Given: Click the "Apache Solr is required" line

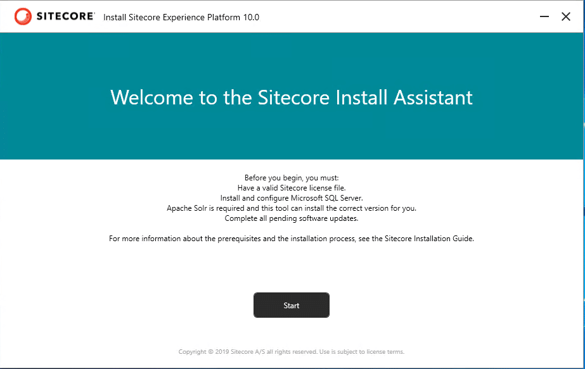Looking at the screenshot, I should pyautogui.click(x=292, y=208).
